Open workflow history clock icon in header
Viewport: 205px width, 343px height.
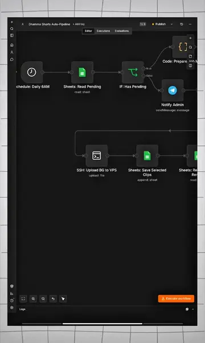coord(182,24)
